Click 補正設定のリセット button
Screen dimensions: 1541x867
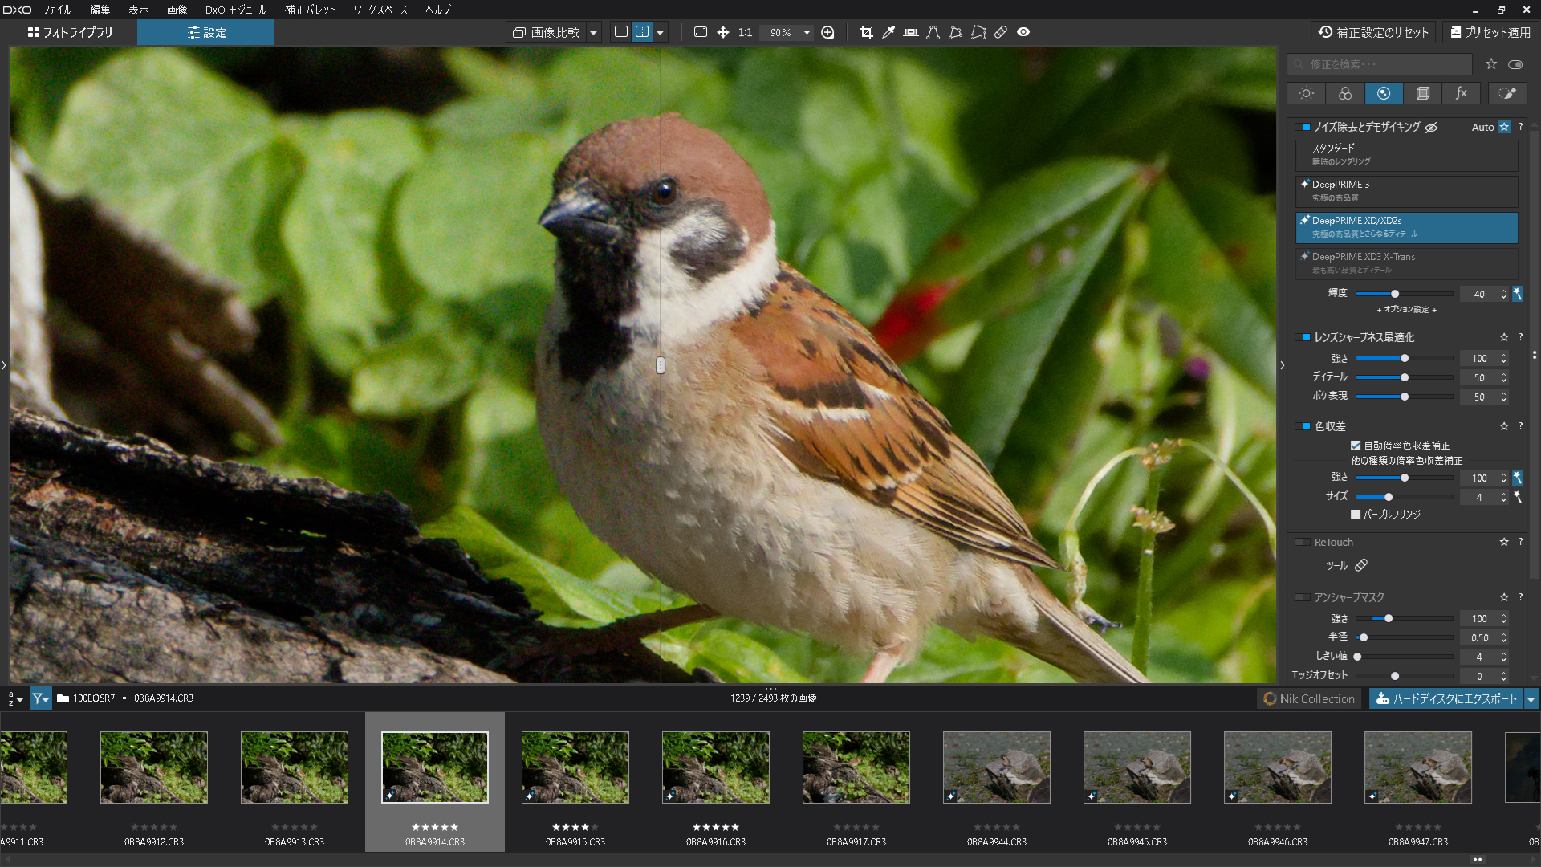(x=1373, y=32)
